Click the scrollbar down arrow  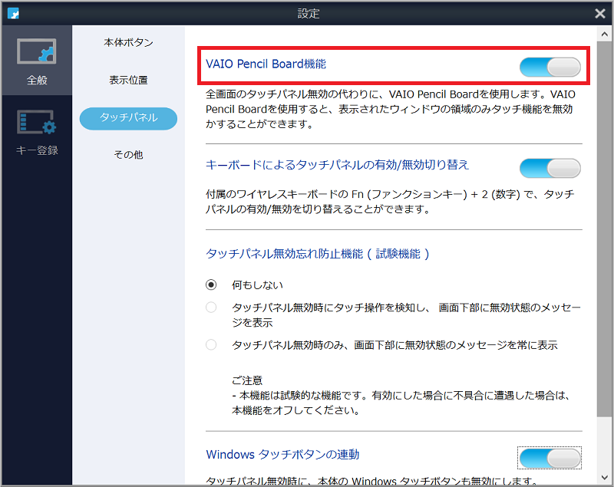(x=604, y=477)
